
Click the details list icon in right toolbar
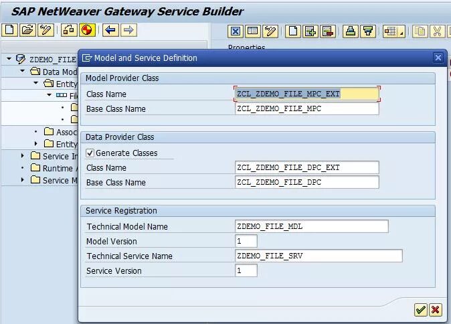(x=253, y=31)
